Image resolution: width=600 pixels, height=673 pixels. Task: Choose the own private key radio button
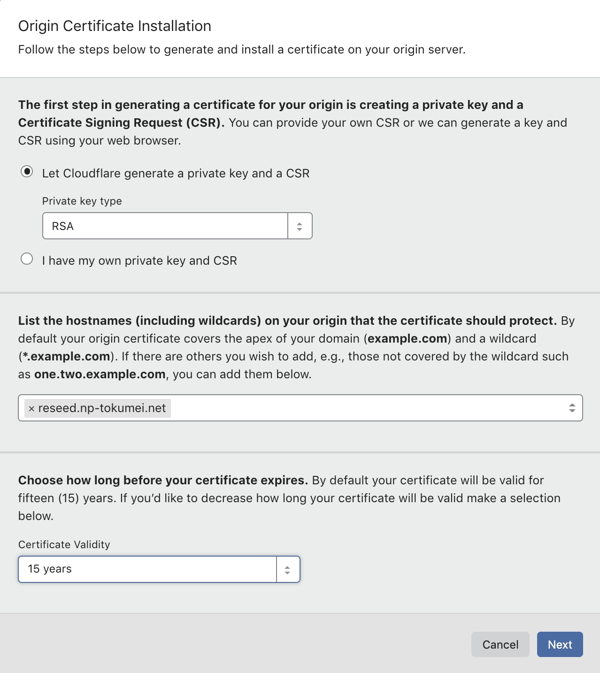click(x=27, y=259)
